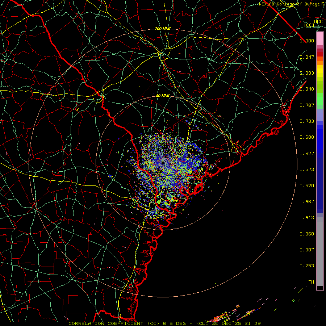Click the 100 NMI range ring label
This screenshot has width=326, height=326.
163,29
